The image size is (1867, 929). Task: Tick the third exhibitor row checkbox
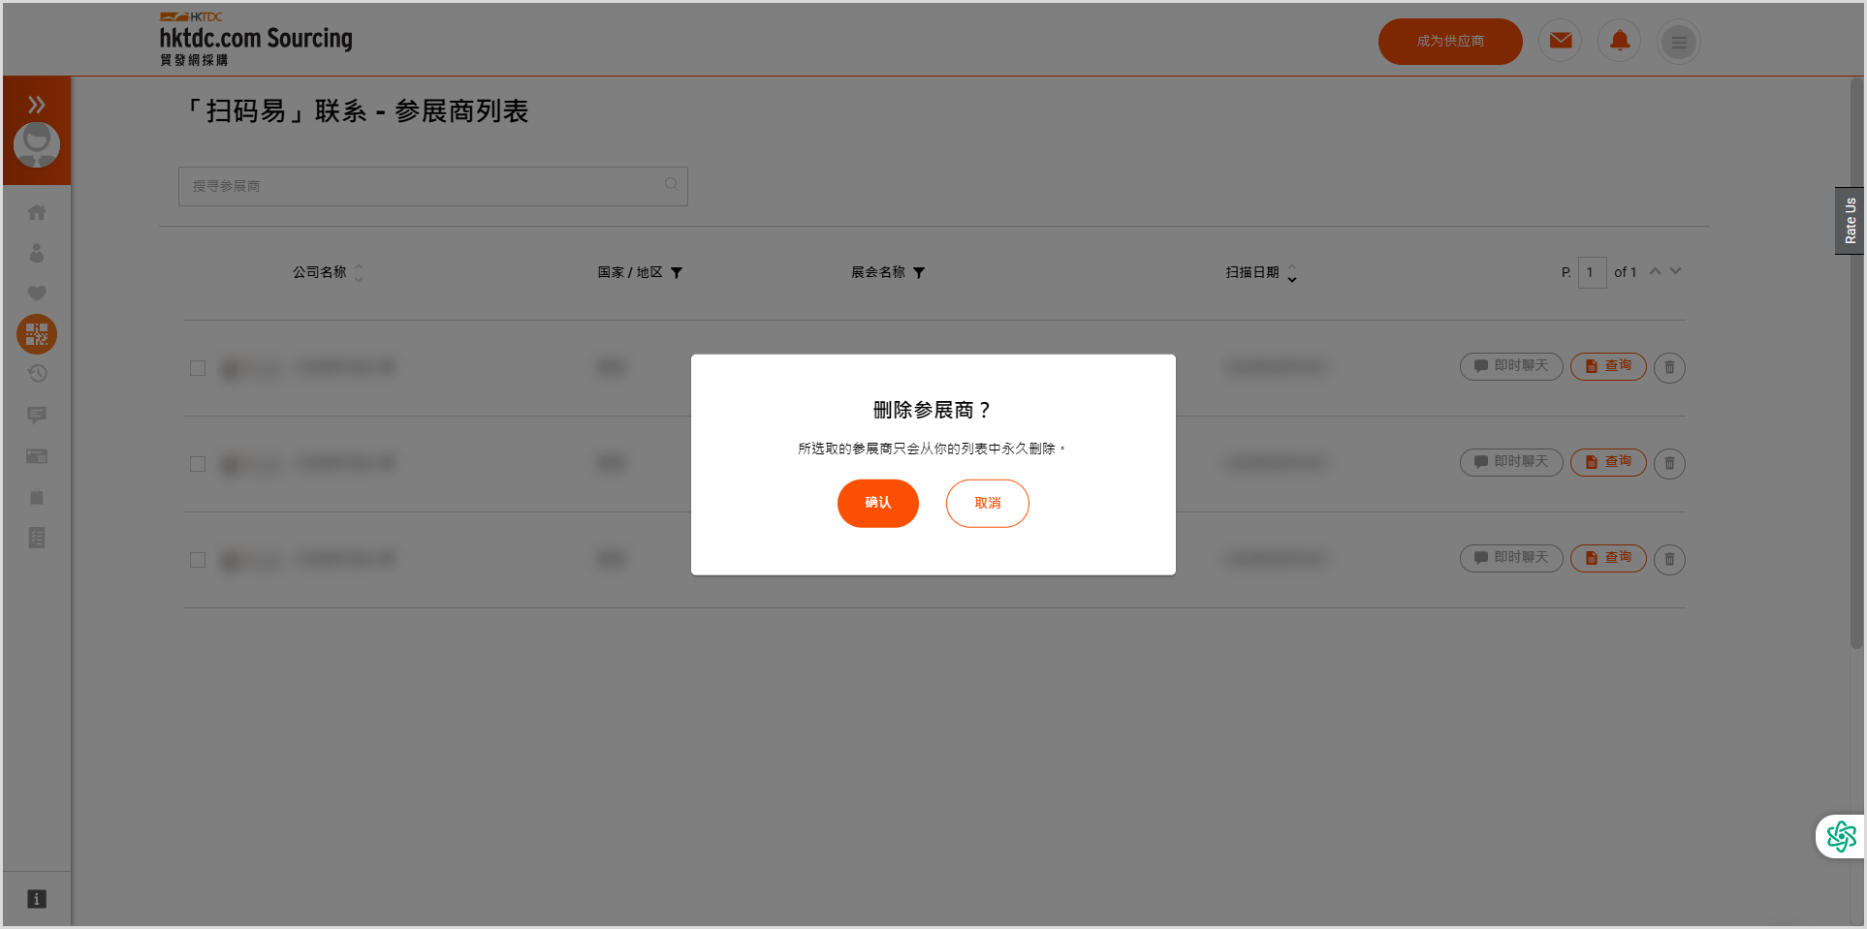pyautogui.click(x=198, y=560)
